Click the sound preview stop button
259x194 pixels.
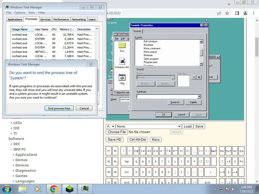[199, 77]
